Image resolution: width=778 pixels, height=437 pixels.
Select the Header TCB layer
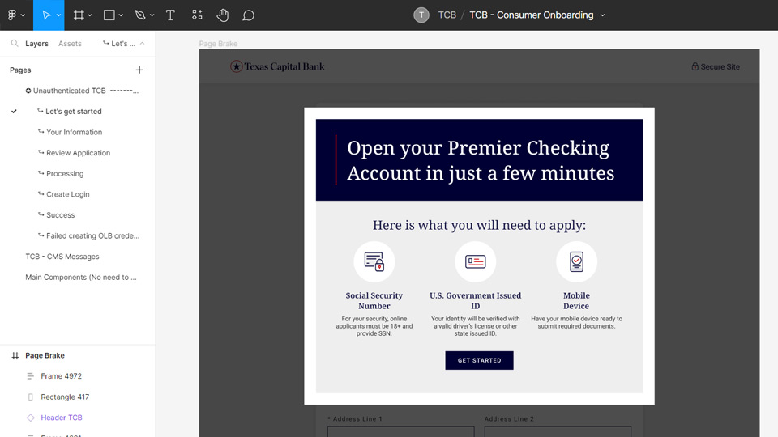point(62,418)
